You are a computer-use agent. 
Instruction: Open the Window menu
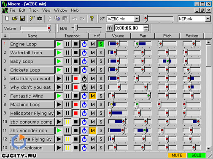pos(61,11)
